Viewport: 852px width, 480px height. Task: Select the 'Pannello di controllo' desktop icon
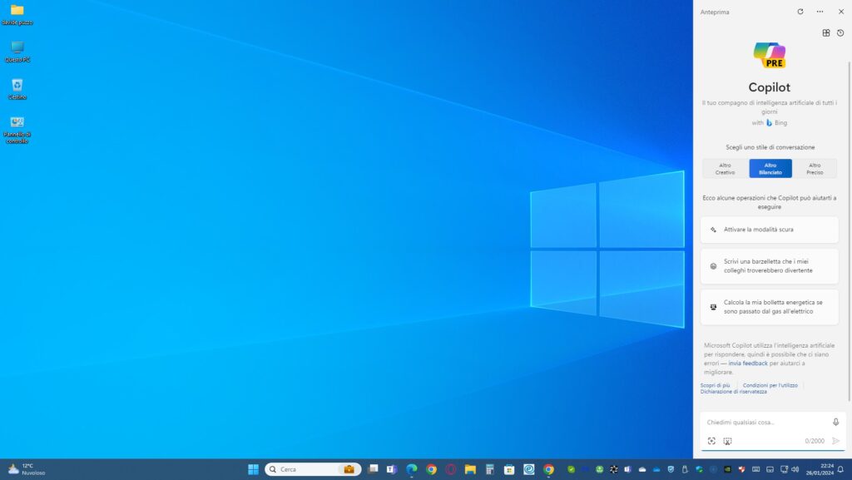17,129
